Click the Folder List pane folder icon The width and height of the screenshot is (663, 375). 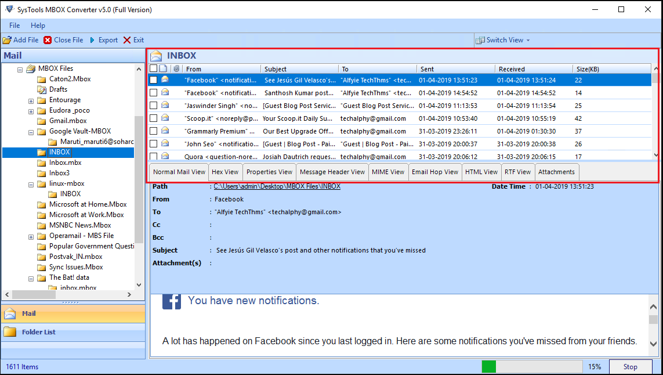(x=10, y=332)
